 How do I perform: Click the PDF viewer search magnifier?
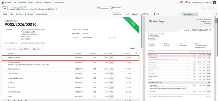(x=148, y=14)
